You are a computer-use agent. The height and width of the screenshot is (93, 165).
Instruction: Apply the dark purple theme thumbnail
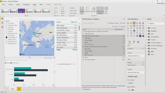tap(21, 11)
